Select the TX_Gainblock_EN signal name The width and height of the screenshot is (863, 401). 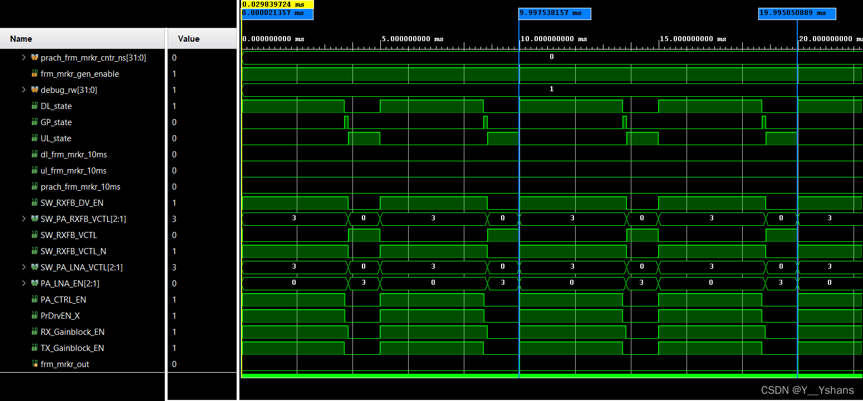pos(72,348)
